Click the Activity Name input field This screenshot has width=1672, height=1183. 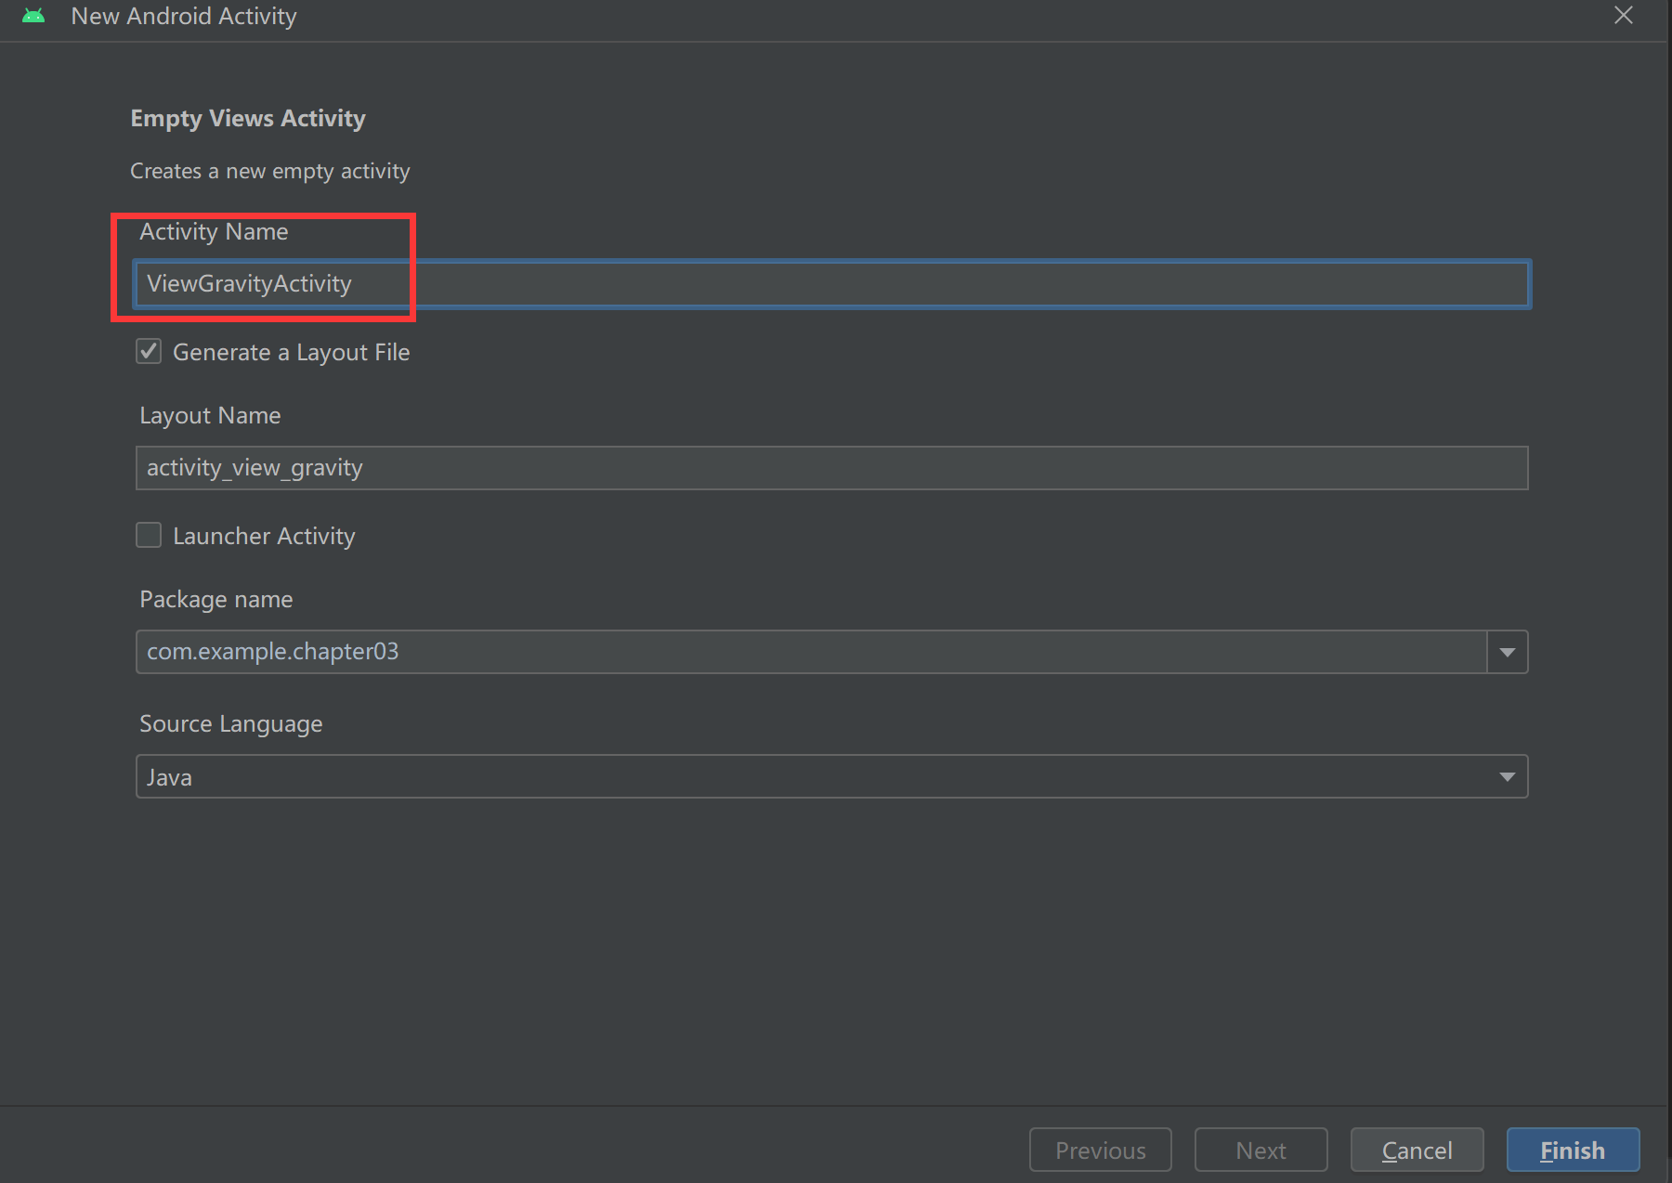click(831, 284)
